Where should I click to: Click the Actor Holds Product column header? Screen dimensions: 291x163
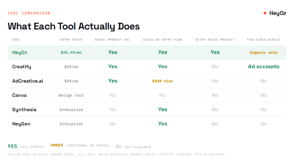point(215,40)
